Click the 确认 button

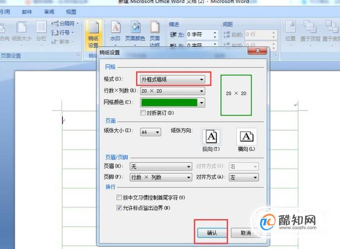[x=212, y=233]
